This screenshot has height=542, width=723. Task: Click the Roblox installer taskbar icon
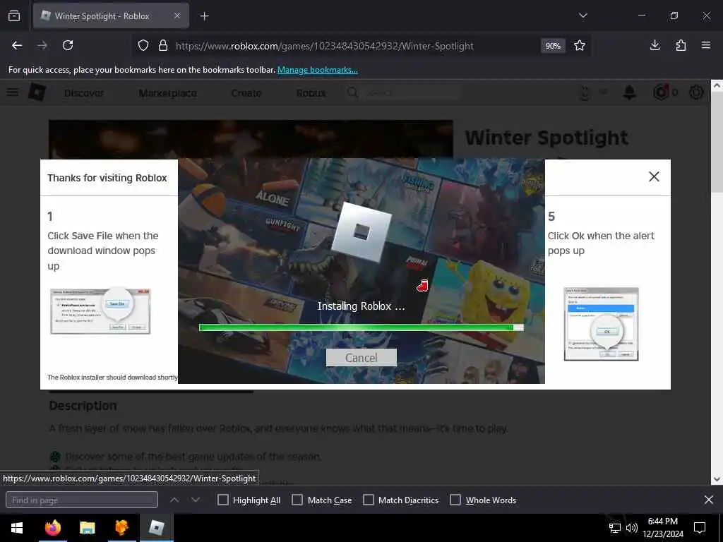tap(156, 528)
